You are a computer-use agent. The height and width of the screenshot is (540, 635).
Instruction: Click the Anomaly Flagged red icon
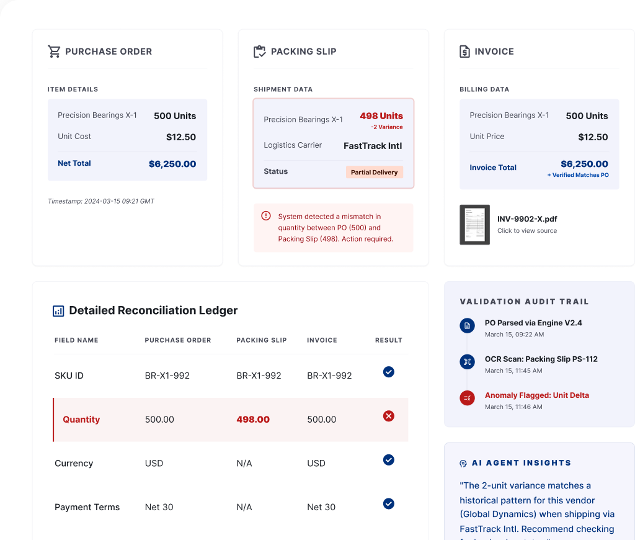pyautogui.click(x=467, y=398)
